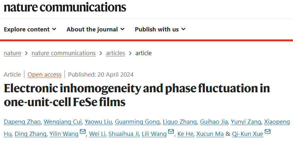Select author Yaowu Liu

98,122
